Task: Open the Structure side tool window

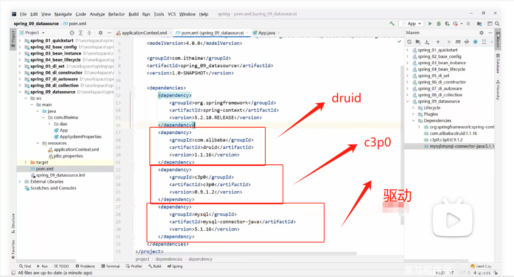Action: pos(13,223)
